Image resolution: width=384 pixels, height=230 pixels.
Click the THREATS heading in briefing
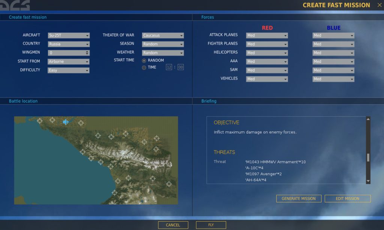tap(224, 152)
